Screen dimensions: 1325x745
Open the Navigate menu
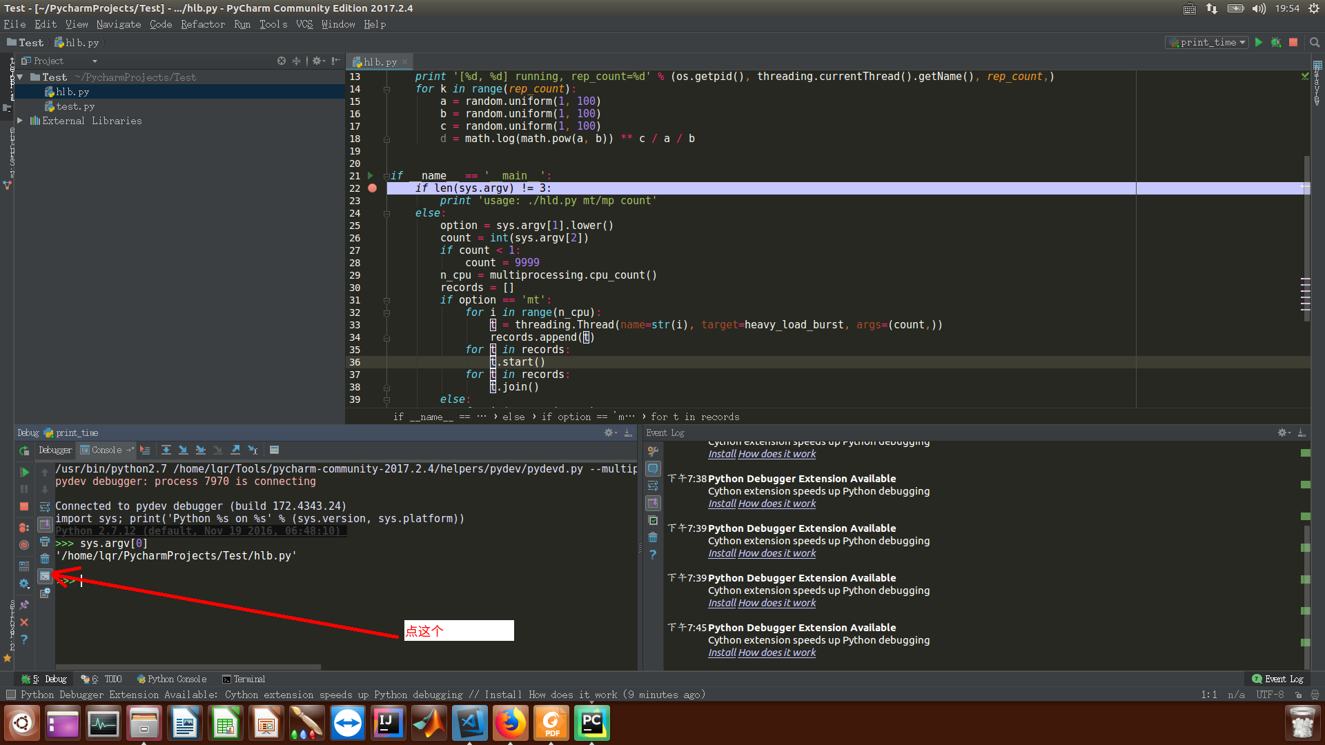(118, 24)
